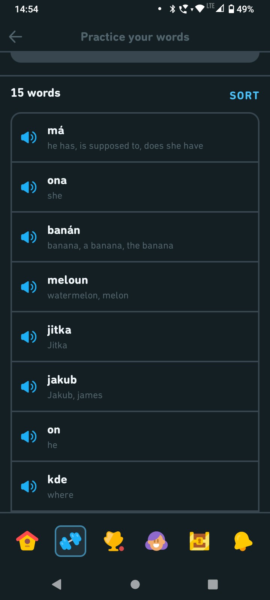Open the Profile avatar tab
This screenshot has width=270, height=600.
(156, 541)
